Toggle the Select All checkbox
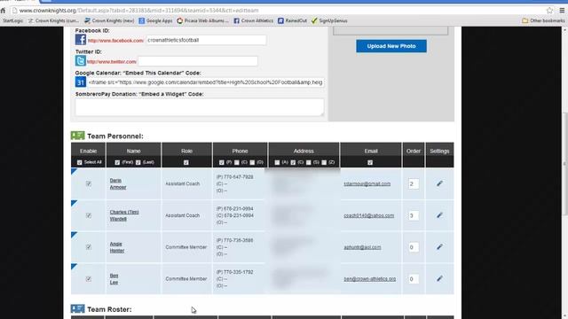The image size is (568, 319). [80, 162]
